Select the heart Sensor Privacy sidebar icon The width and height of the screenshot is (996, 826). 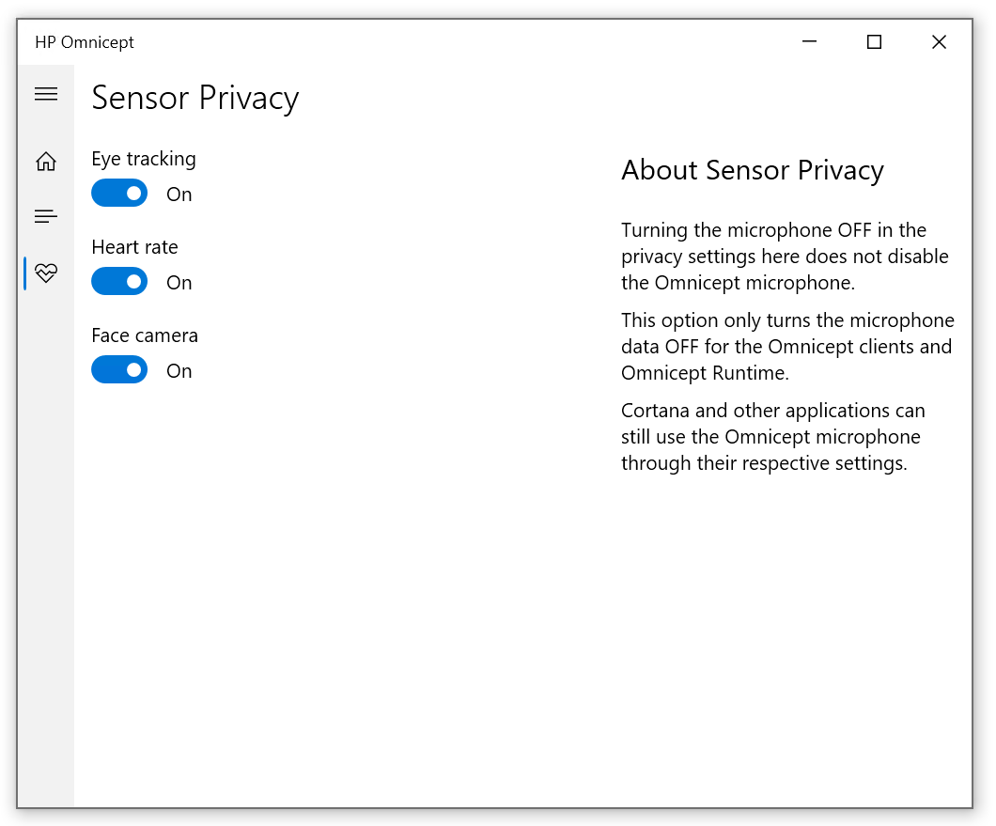(46, 273)
